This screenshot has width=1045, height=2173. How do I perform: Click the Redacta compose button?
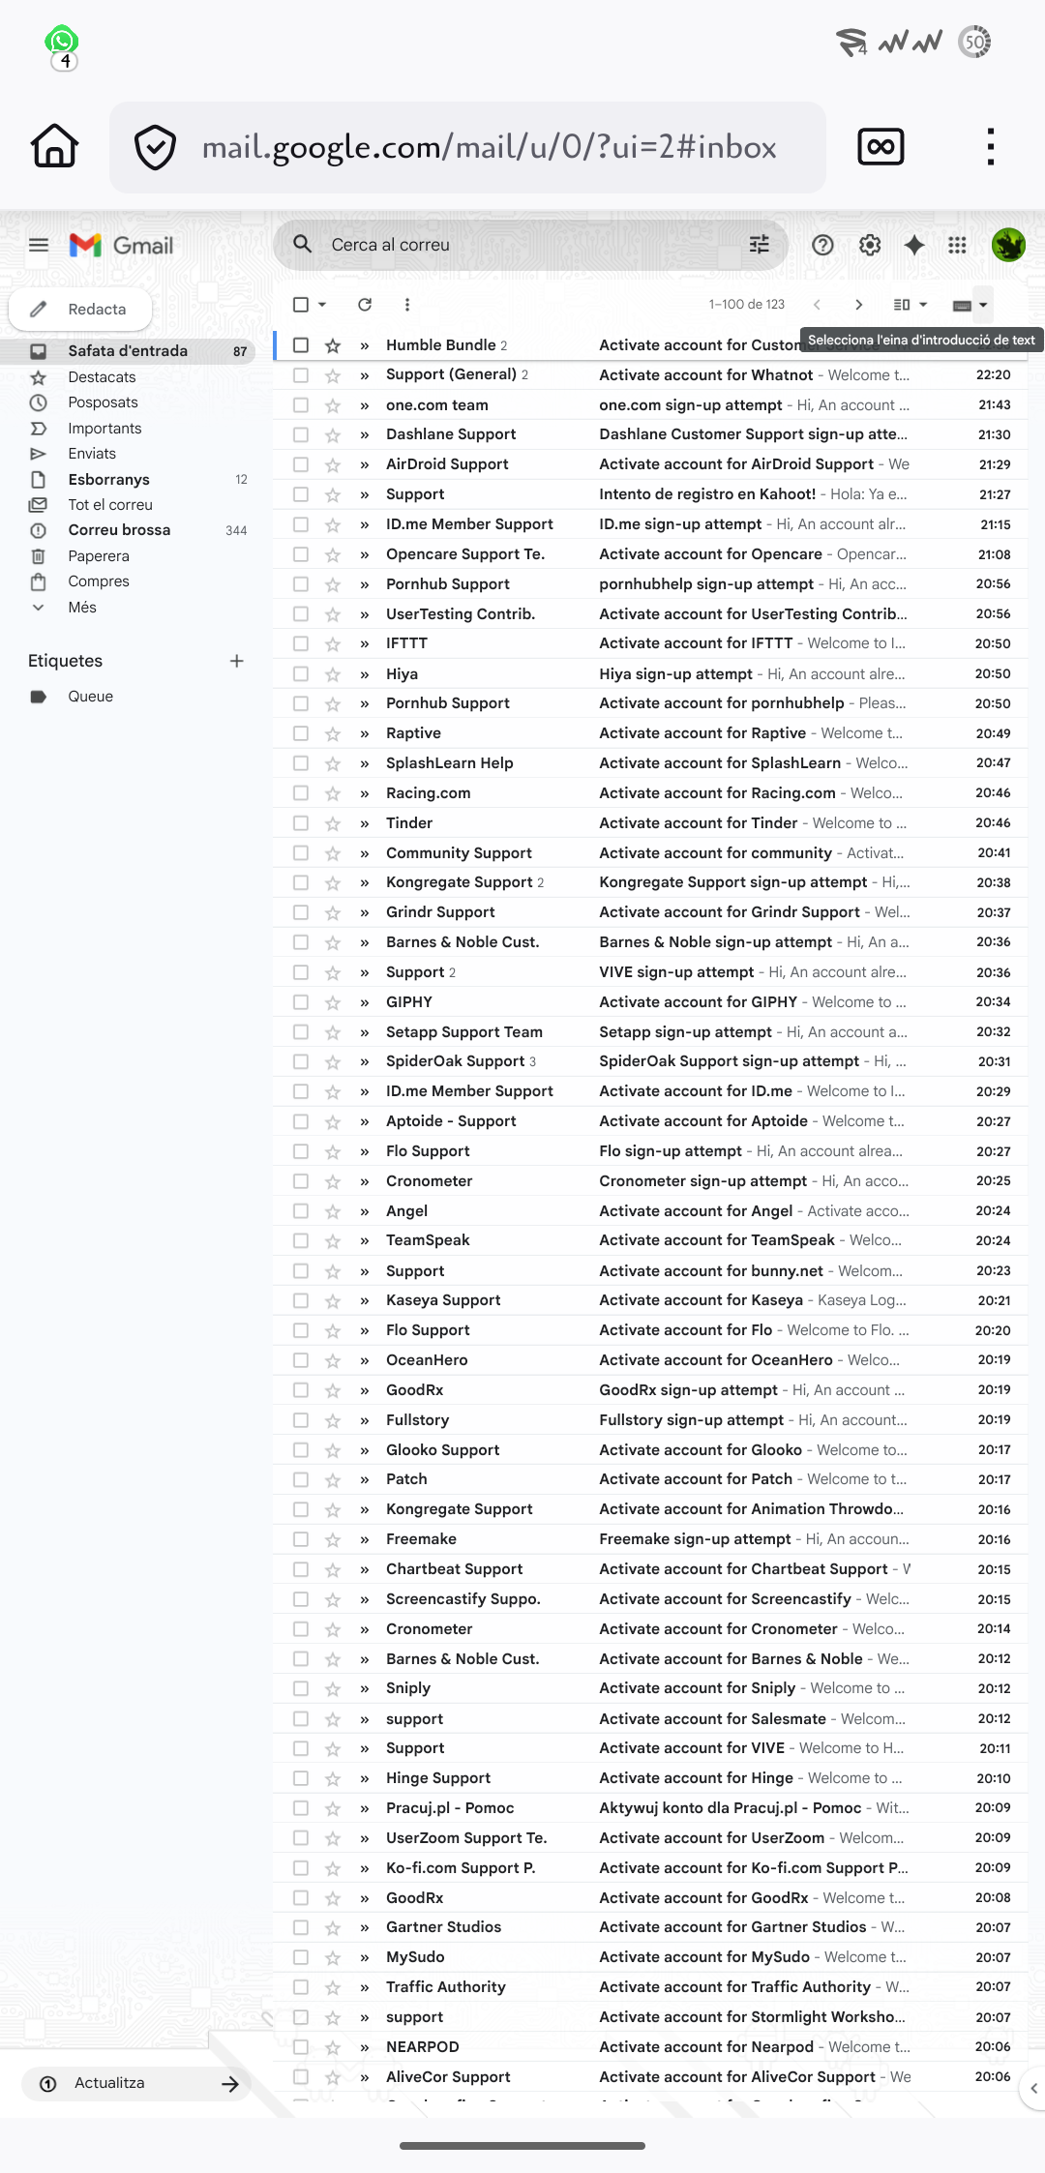coord(80,310)
